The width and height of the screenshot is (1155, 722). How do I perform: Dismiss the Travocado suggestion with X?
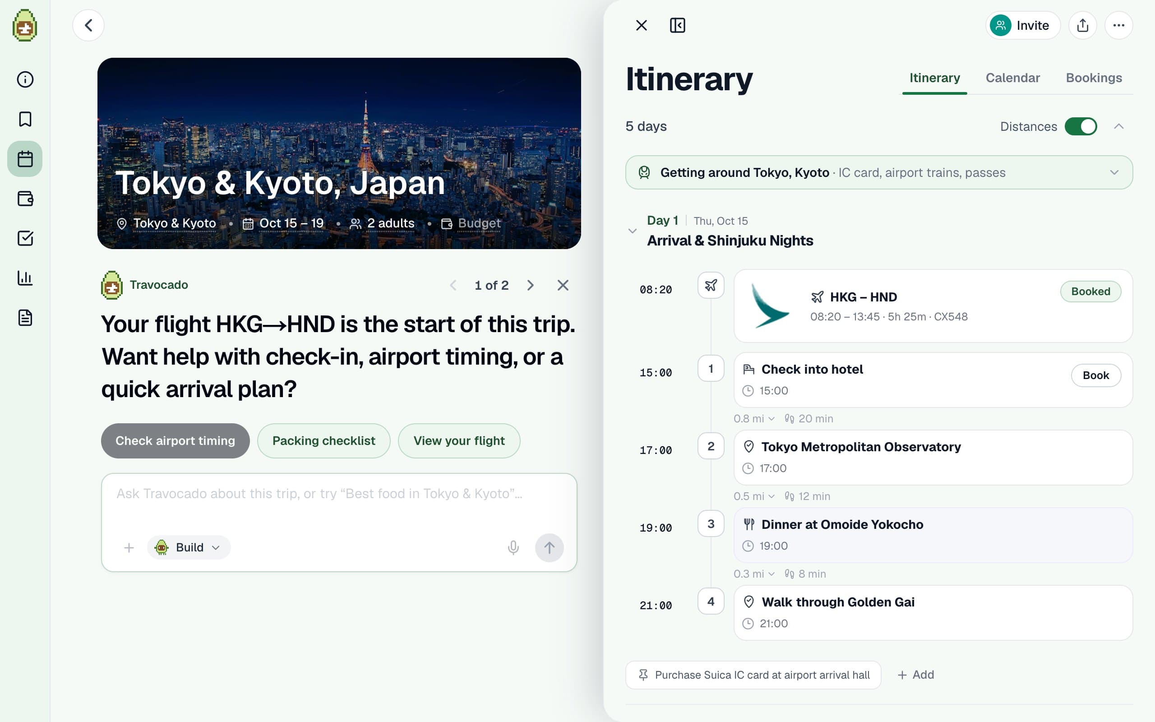click(x=563, y=285)
